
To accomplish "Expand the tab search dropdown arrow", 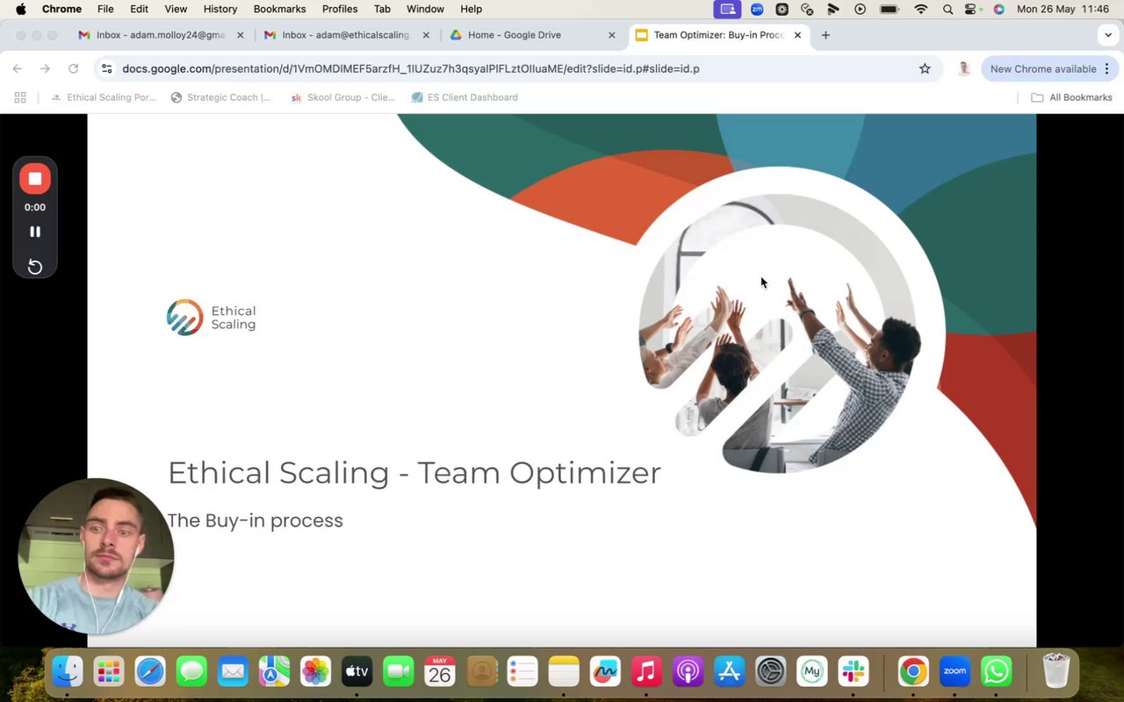I will (1107, 35).
